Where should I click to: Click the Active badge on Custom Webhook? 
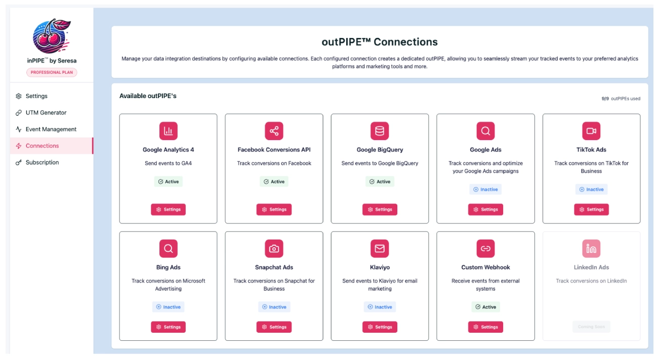[485, 307]
